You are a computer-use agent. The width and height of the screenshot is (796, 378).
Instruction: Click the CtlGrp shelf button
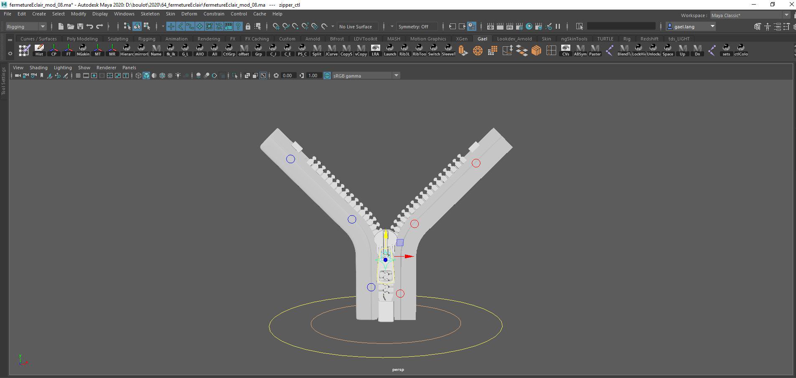click(x=229, y=50)
